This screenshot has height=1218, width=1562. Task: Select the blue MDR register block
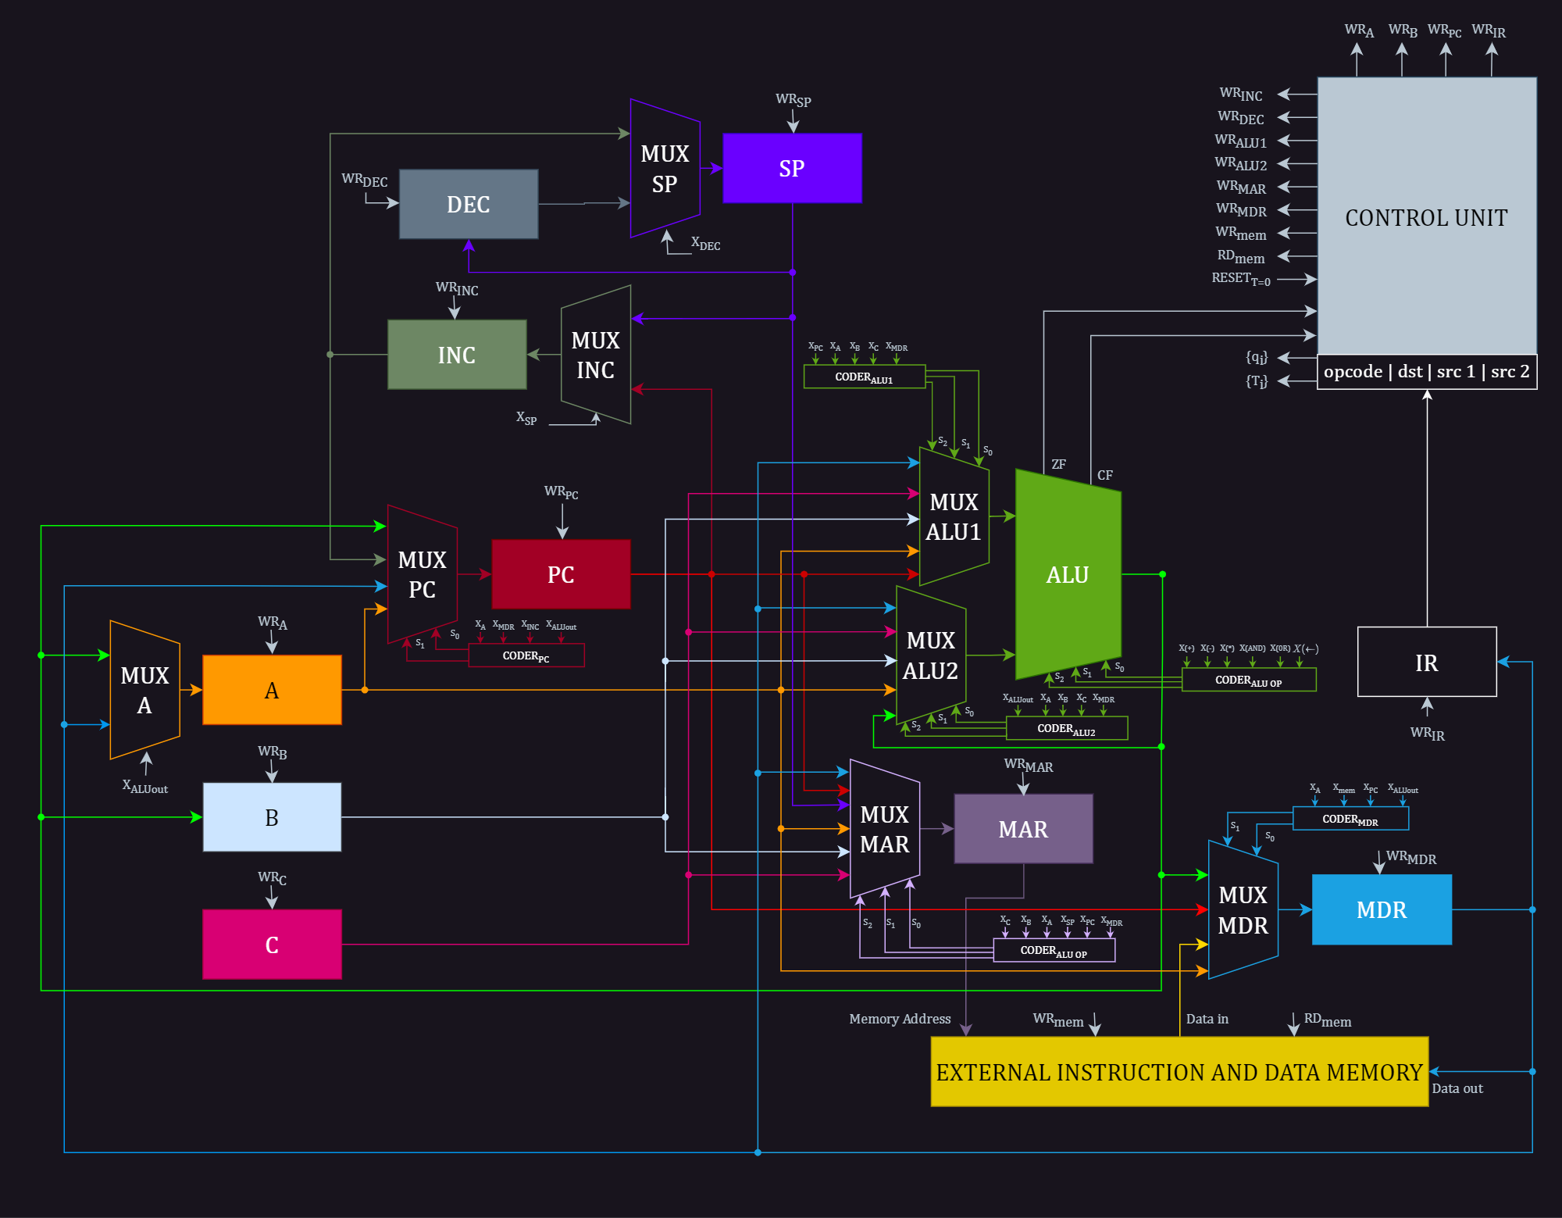[1381, 909]
